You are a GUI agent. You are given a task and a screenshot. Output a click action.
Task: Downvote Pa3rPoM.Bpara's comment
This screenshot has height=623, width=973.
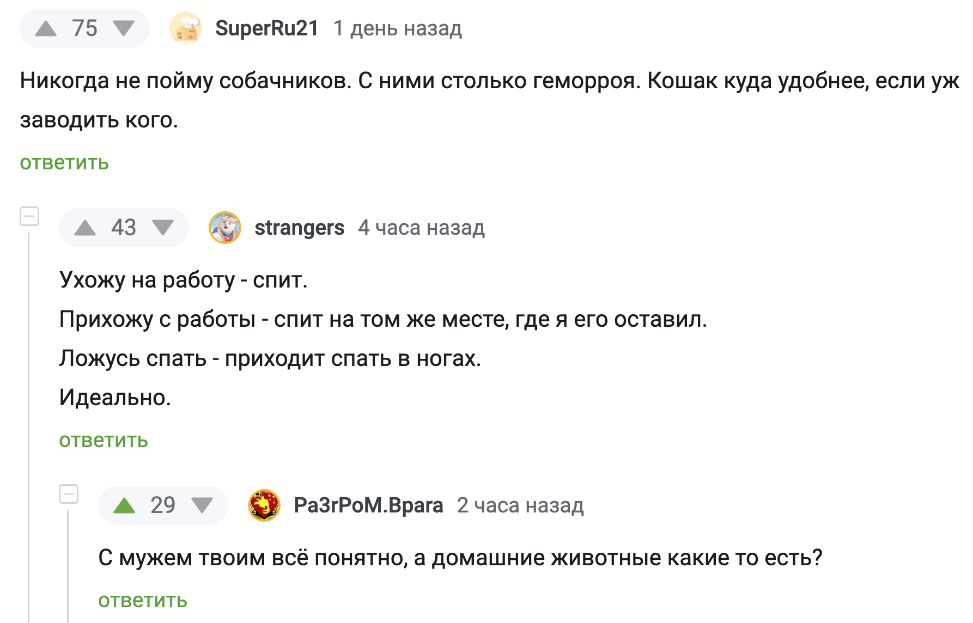click(202, 505)
